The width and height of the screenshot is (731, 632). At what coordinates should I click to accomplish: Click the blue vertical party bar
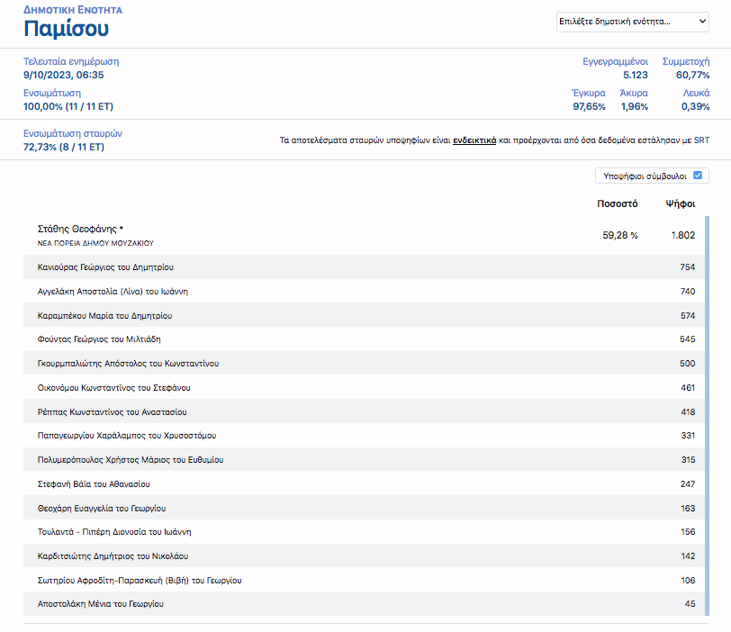(x=707, y=416)
